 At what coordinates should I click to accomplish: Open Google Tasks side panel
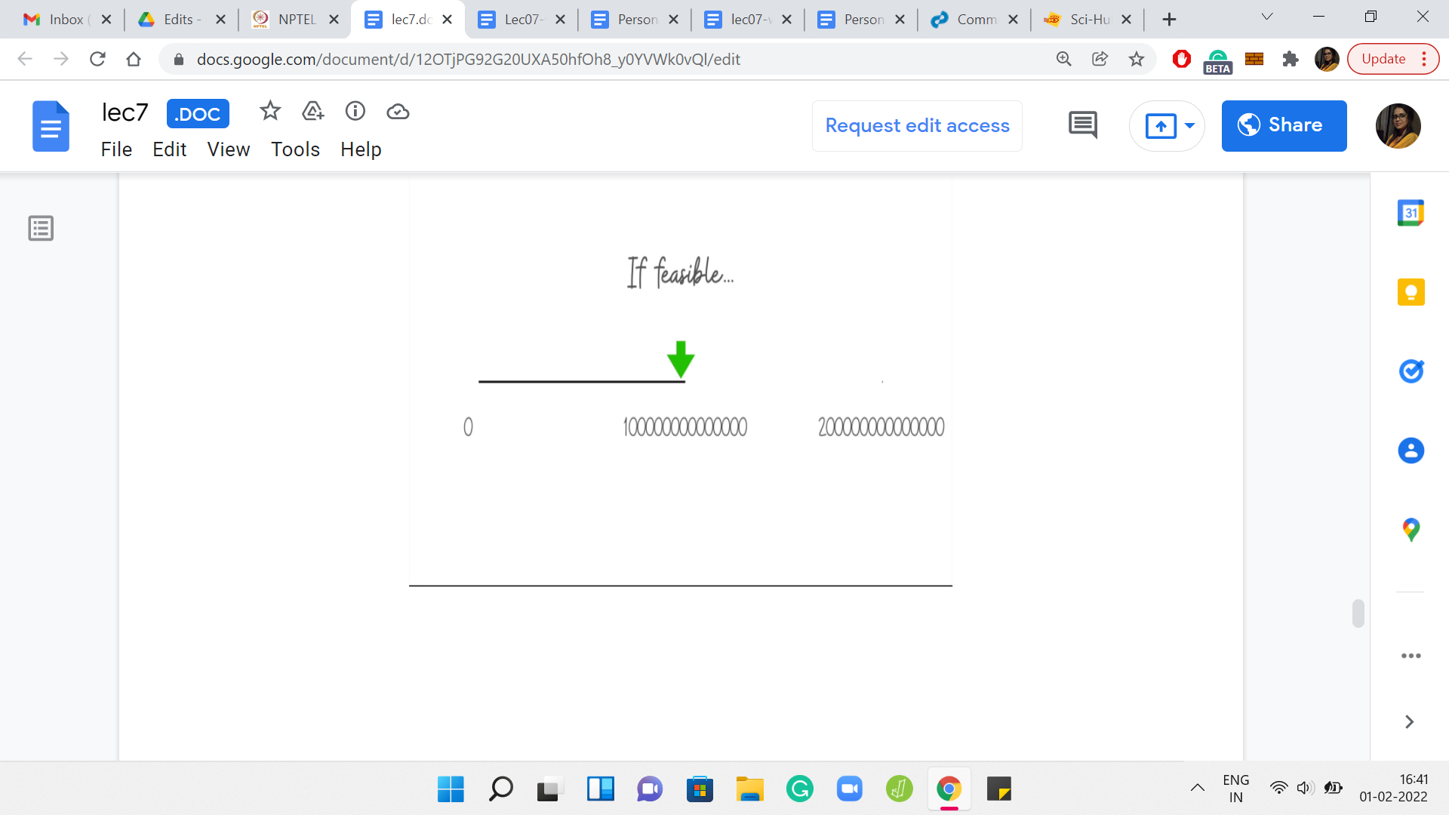tap(1411, 371)
